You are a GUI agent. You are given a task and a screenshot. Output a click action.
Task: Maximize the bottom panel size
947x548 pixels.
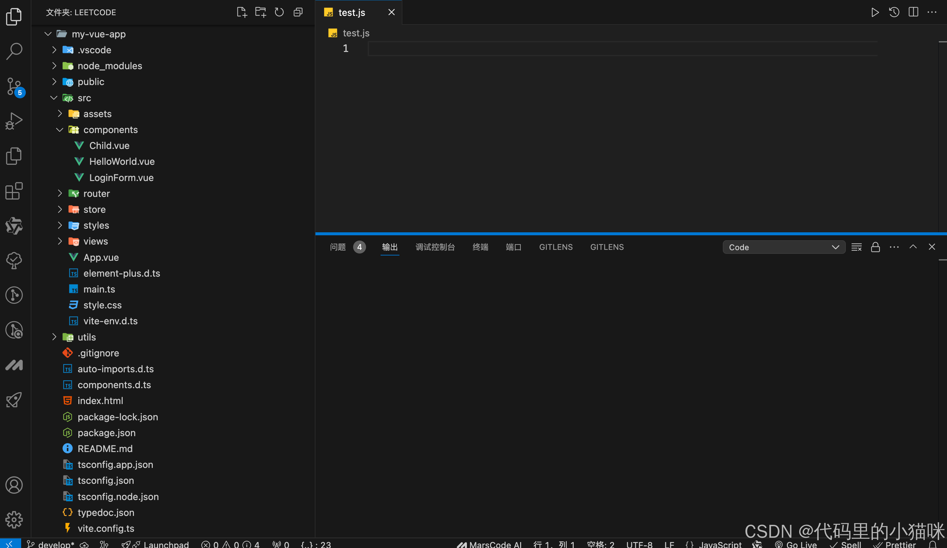pyautogui.click(x=913, y=247)
